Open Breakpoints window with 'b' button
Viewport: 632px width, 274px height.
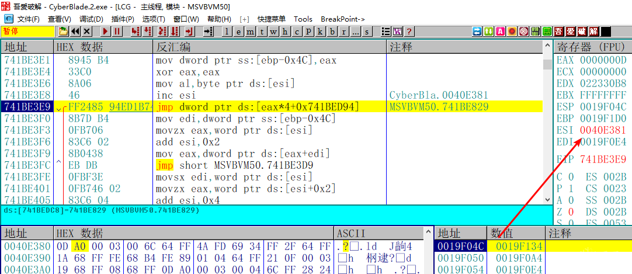332,32
